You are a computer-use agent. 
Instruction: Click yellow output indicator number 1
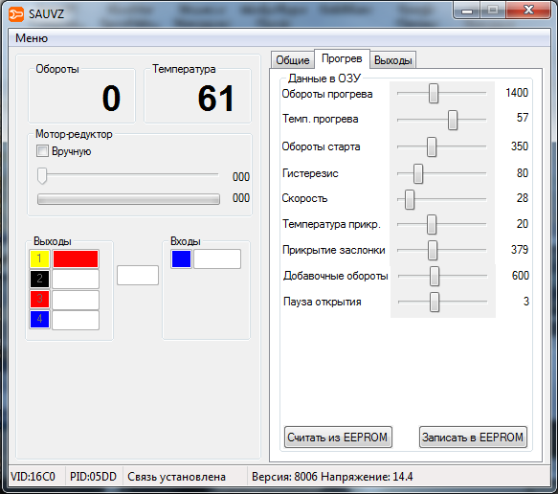[x=39, y=258]
